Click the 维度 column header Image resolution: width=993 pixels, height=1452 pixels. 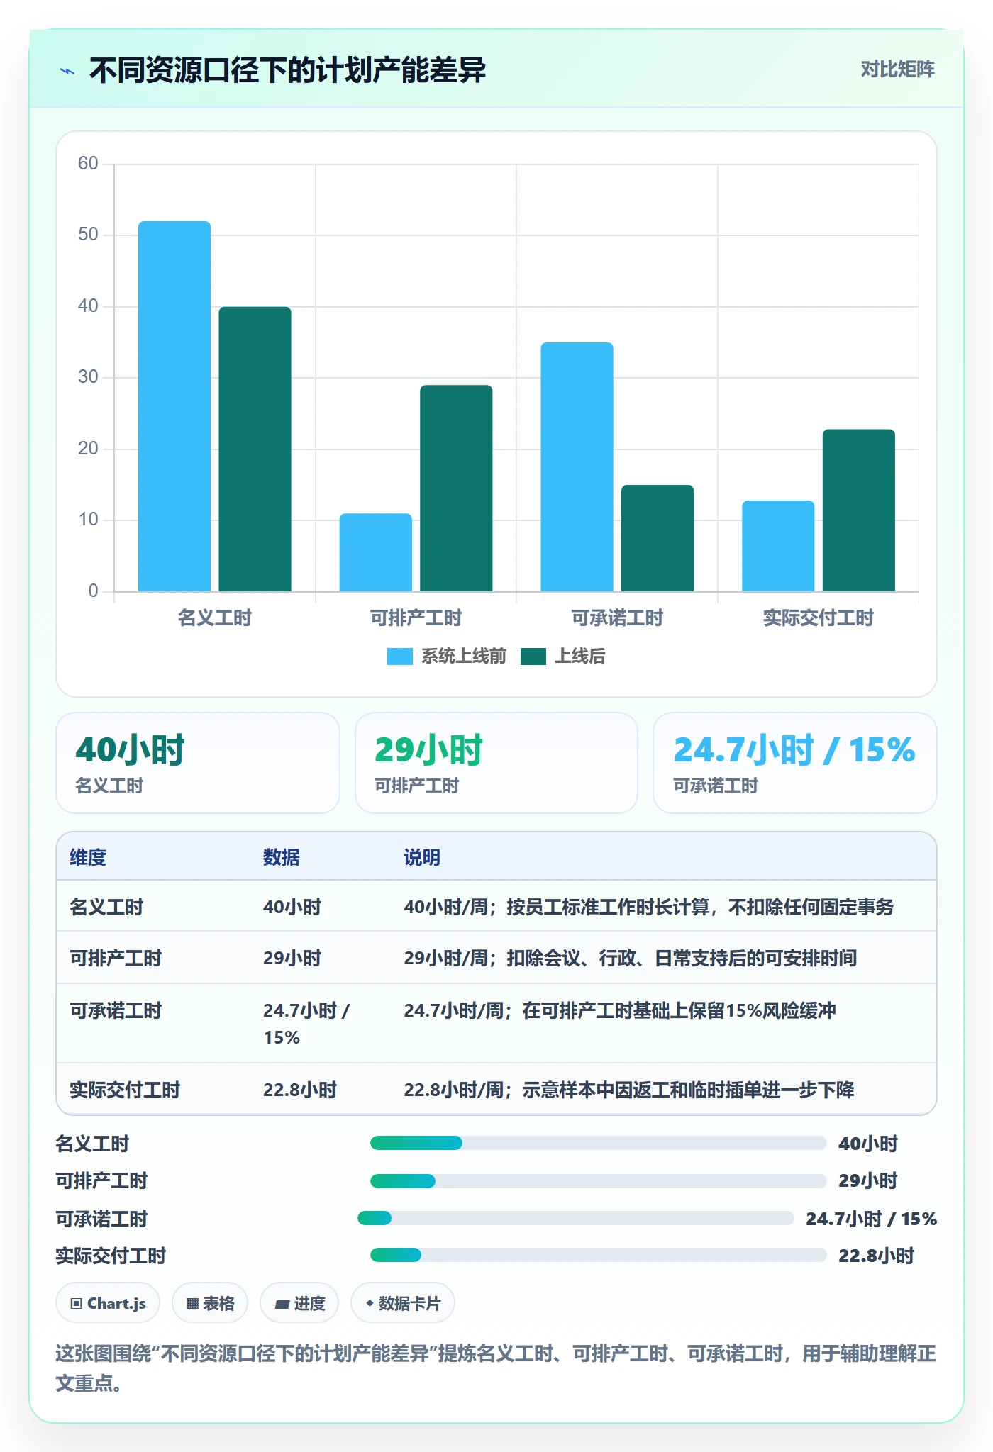(88, 857)
